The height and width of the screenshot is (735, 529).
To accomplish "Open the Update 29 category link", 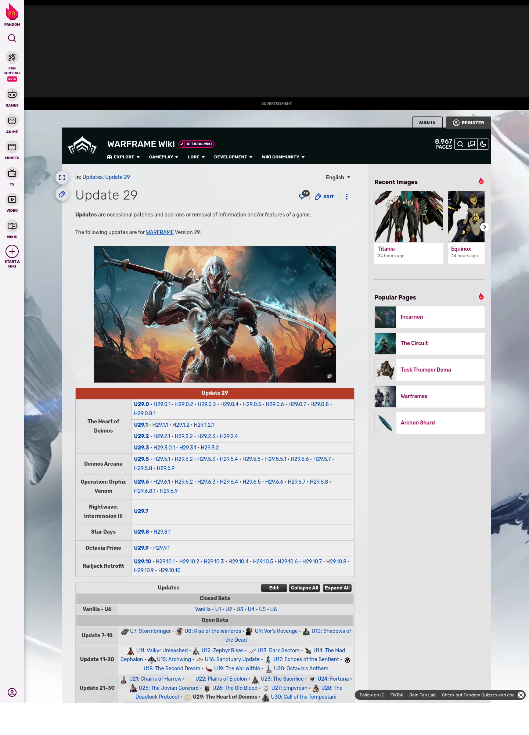I will click(x=118, y=177).
